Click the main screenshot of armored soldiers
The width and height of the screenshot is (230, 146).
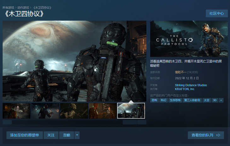click(75, 61)
